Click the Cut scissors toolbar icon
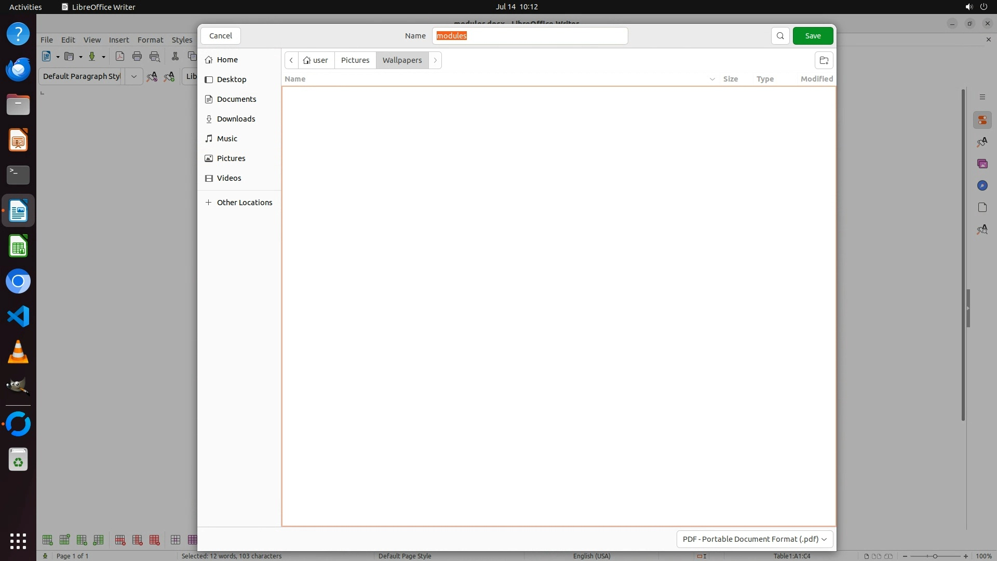The image size is (997, 561). pos(175,57)
